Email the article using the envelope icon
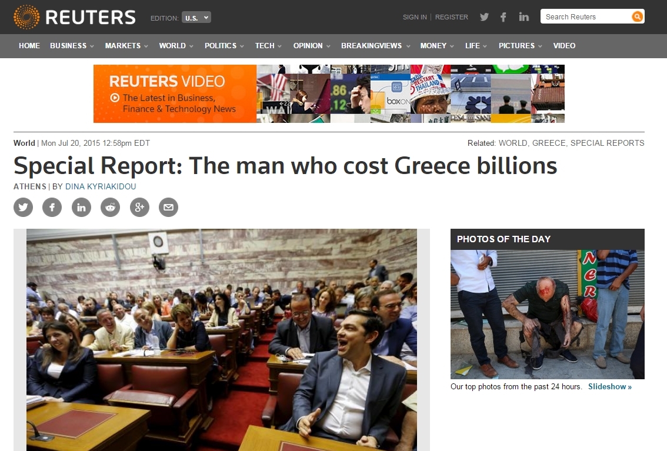This screenshot has width=667, height=451. coord(168,208)
